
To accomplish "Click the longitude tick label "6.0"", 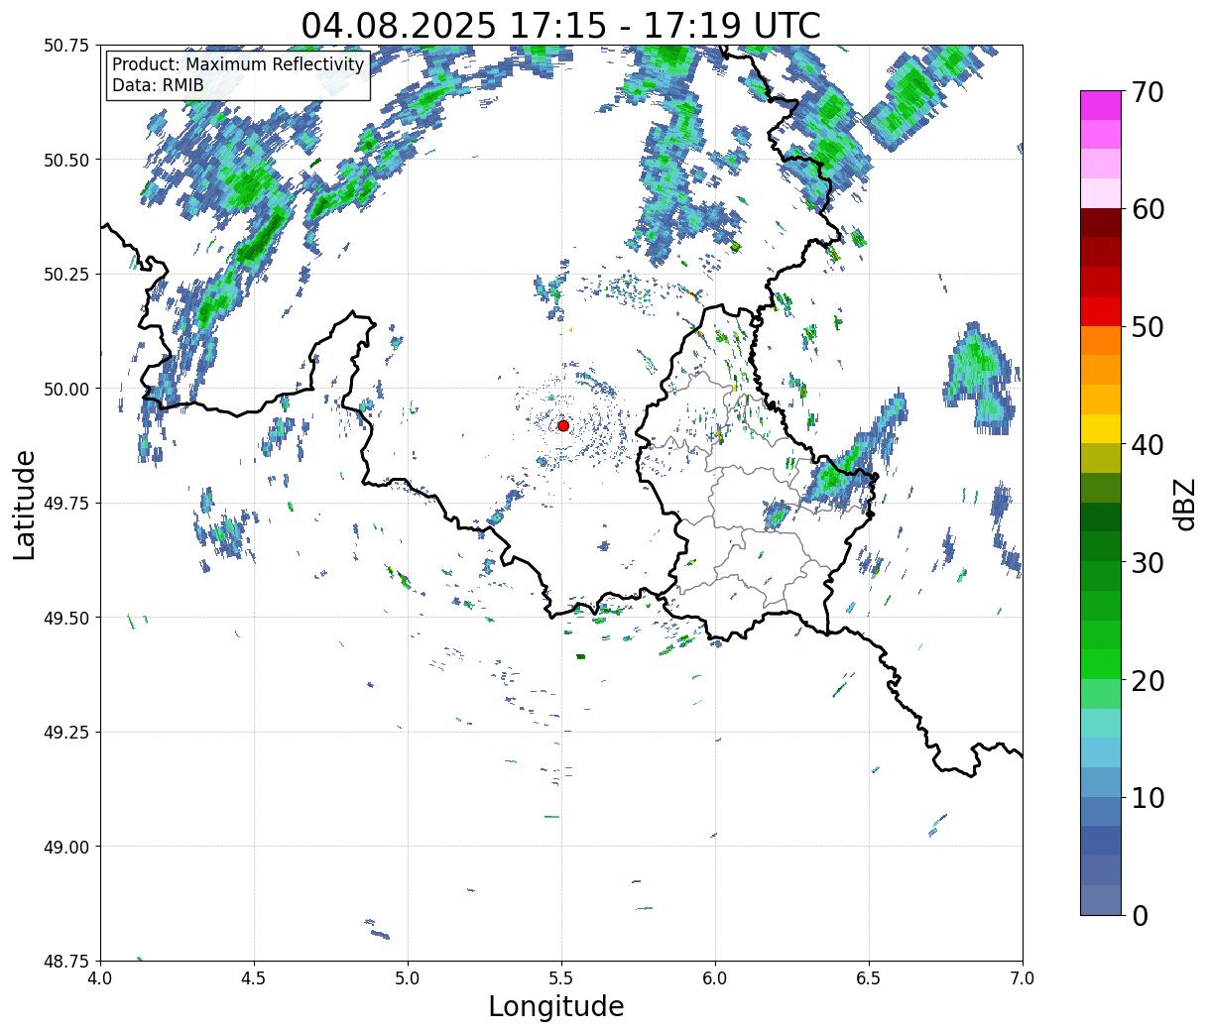I will tap(715, 977).
